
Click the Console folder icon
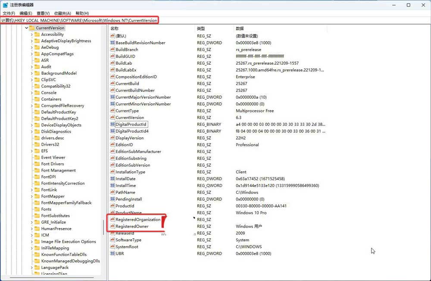pyautogui.click(x=37, y=93)
